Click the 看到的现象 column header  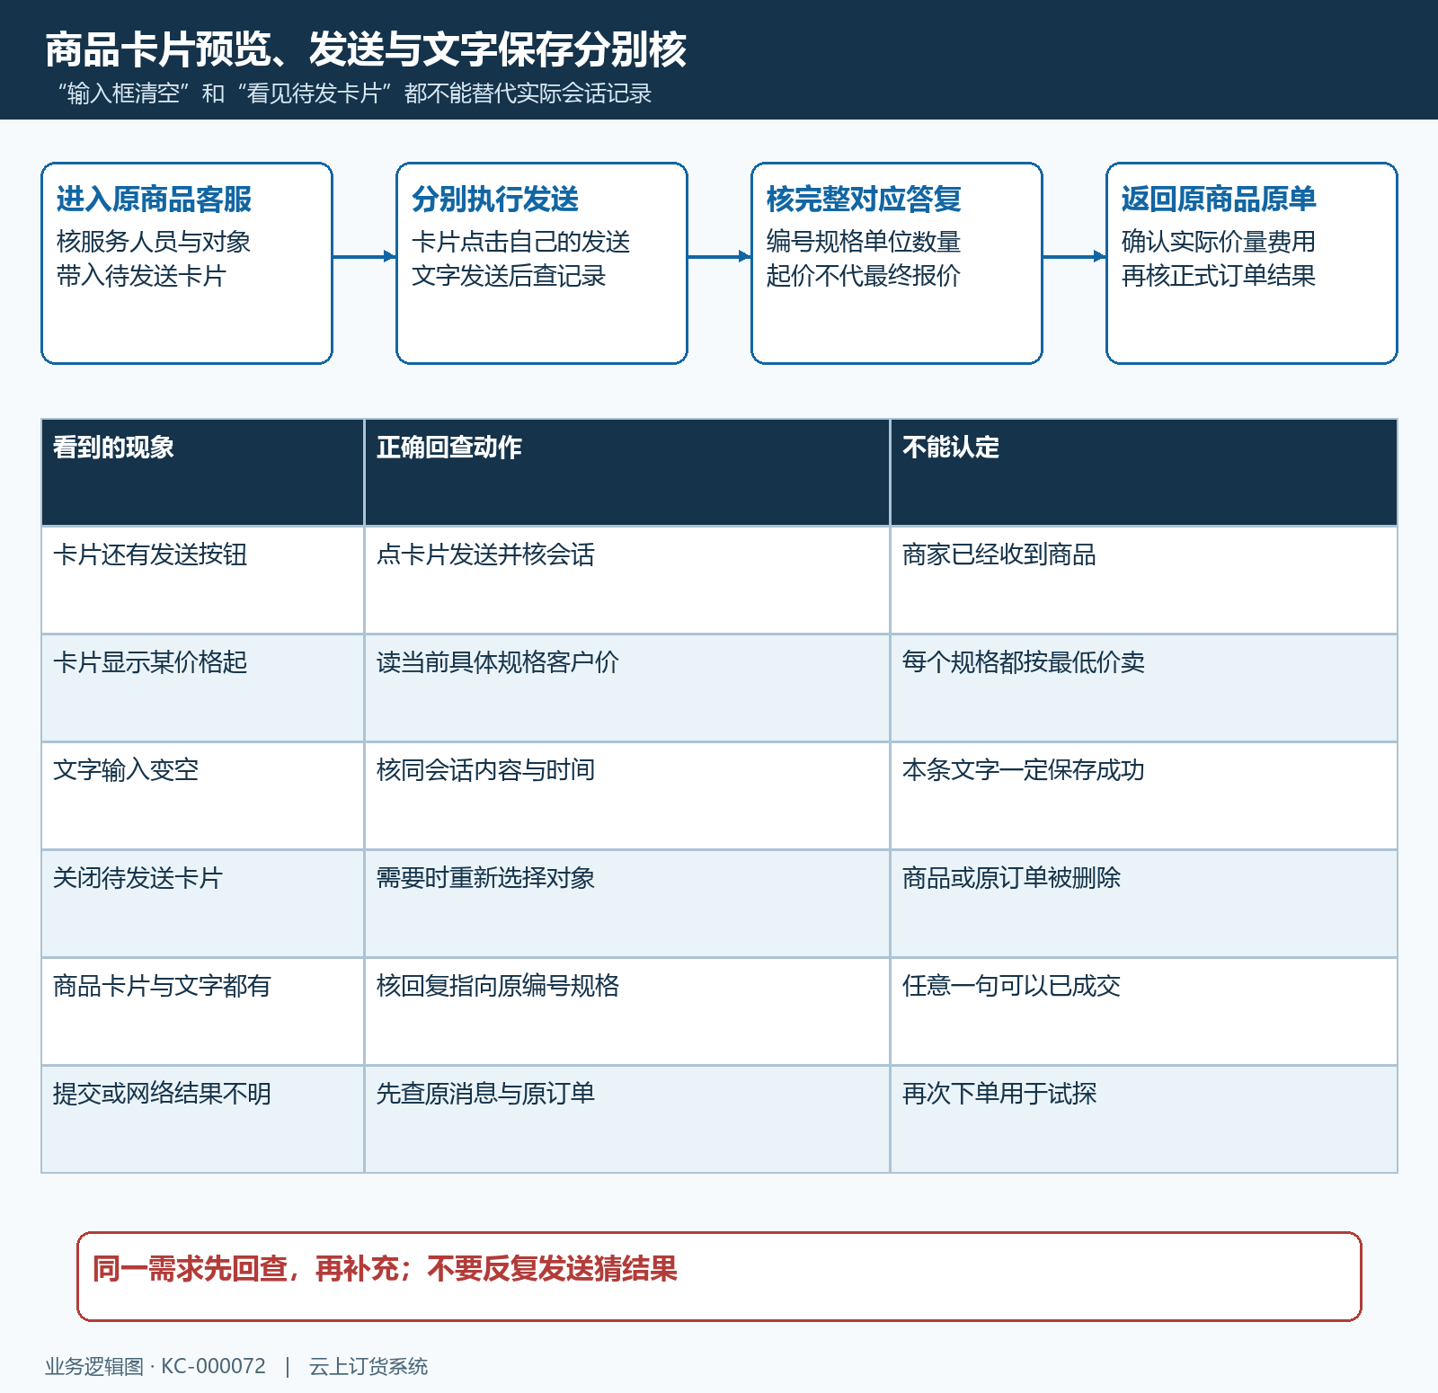tap(203, 472)
